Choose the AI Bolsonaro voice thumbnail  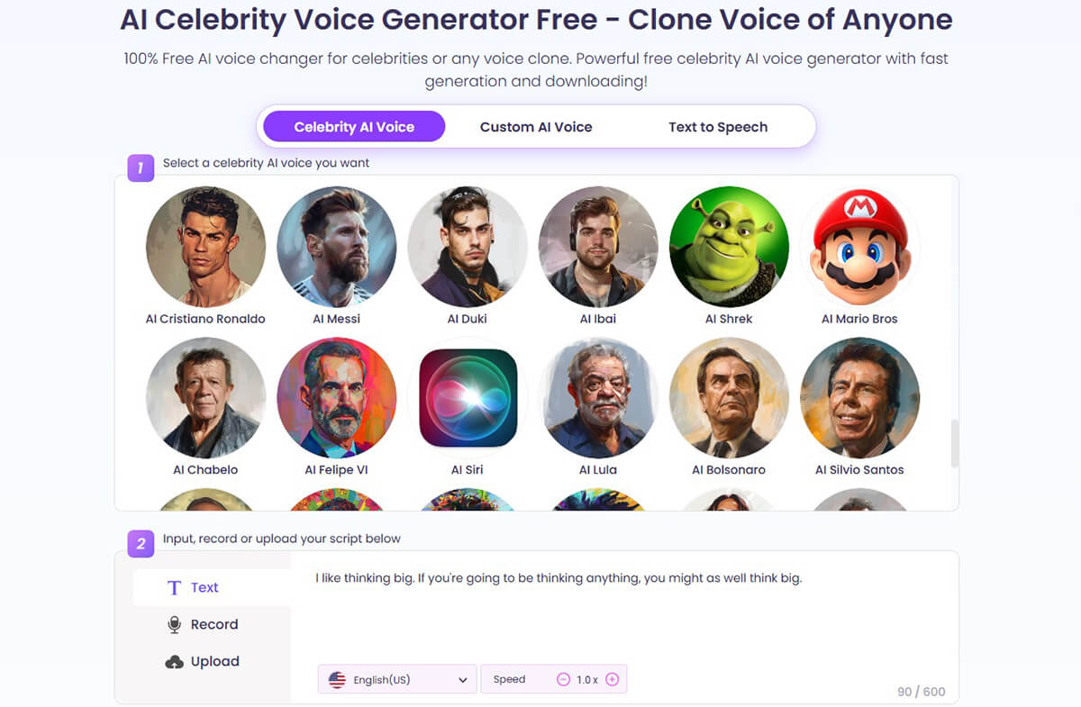(x=729, y=397)
